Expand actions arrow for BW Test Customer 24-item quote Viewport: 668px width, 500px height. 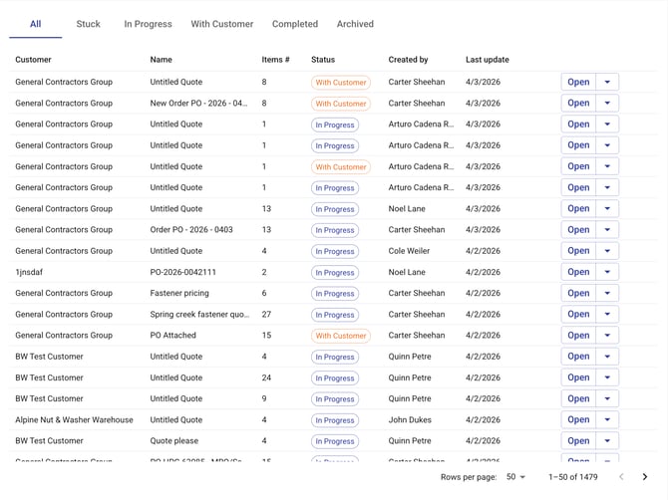point(607,377)
